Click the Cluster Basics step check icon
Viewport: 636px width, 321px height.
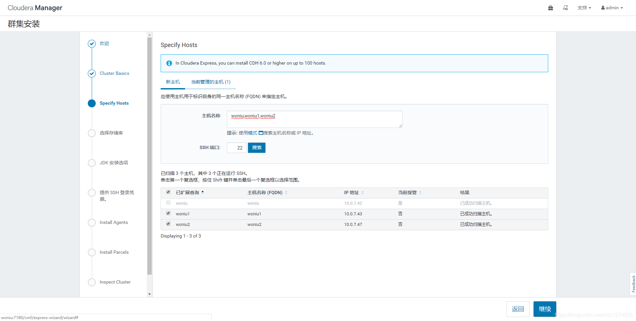click(x=92, y=74)
